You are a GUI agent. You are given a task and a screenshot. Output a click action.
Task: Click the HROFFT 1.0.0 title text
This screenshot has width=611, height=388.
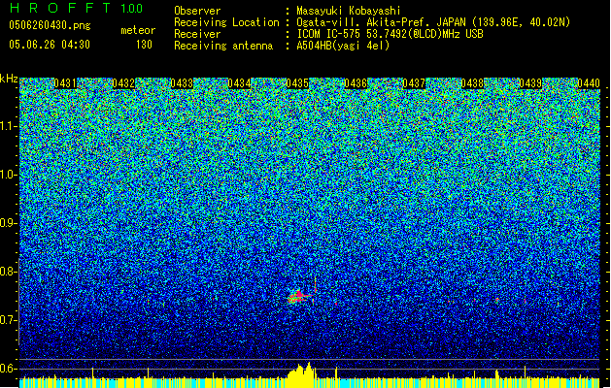pos(76,8)
